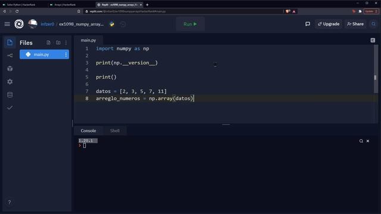This screenshot has width=381, height=214.
Task: Click the 'import numpy as np' line
Action: pyautogui.click(x=123, y=49)
